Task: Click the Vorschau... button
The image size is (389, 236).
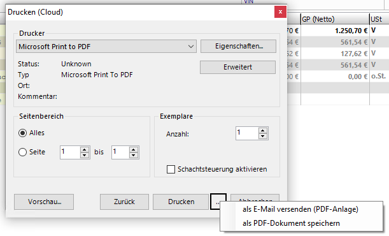Action: tap(44, 202)
